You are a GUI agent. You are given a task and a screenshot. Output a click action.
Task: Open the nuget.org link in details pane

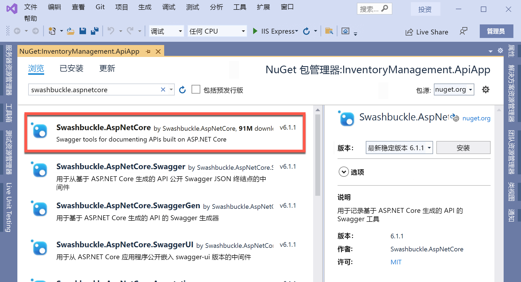click(x=476, y=118)
